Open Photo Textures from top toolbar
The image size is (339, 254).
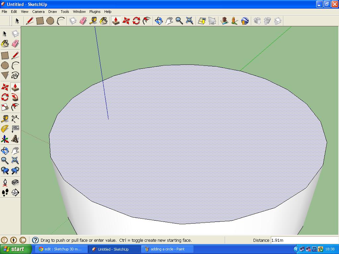(x=234, y=21)
